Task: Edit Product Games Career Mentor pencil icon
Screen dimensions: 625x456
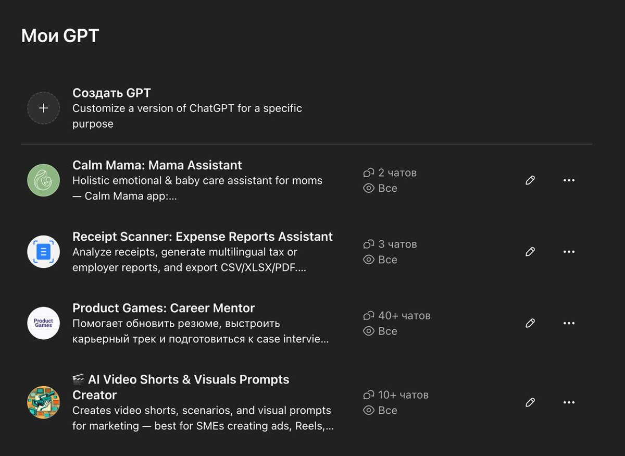Action: pyautogui.click(x=530, y=323)
